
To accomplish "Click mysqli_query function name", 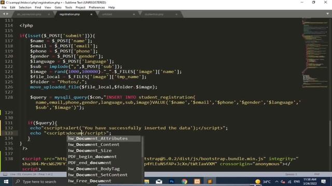I will tap(71, 97).
